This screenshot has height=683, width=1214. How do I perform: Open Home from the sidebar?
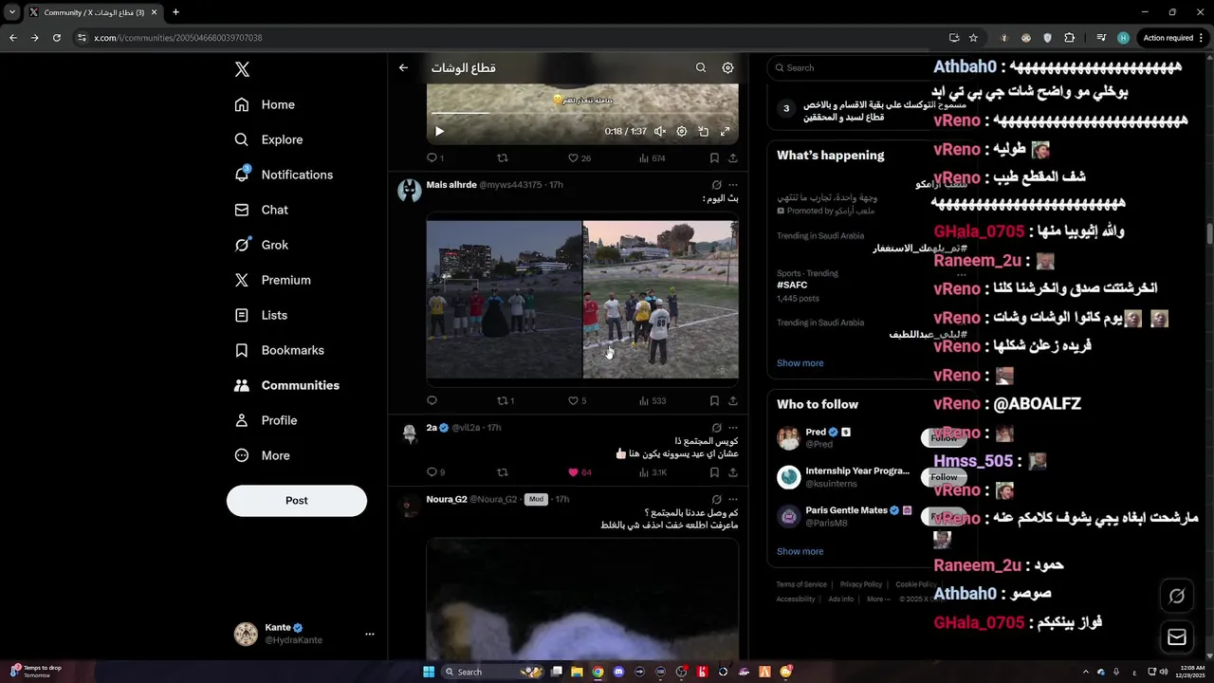266,104
